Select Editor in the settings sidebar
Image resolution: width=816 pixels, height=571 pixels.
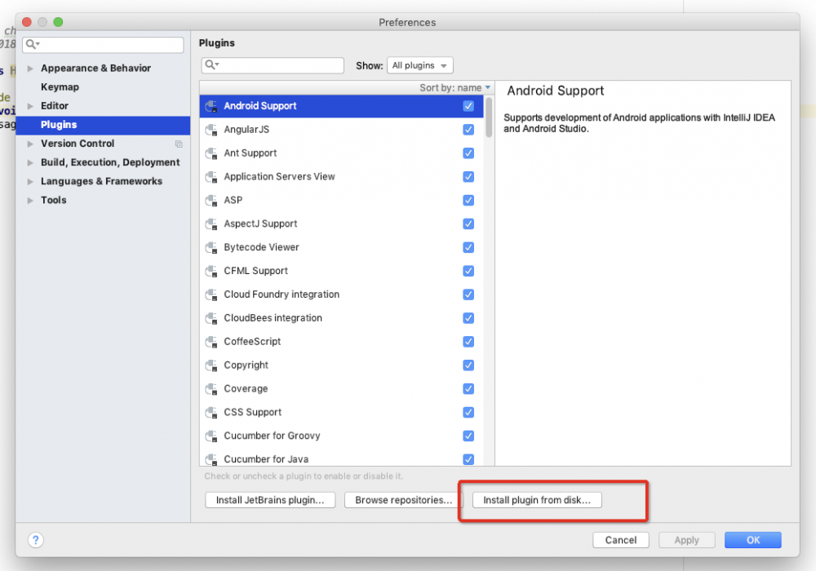(x=55, y=105)
